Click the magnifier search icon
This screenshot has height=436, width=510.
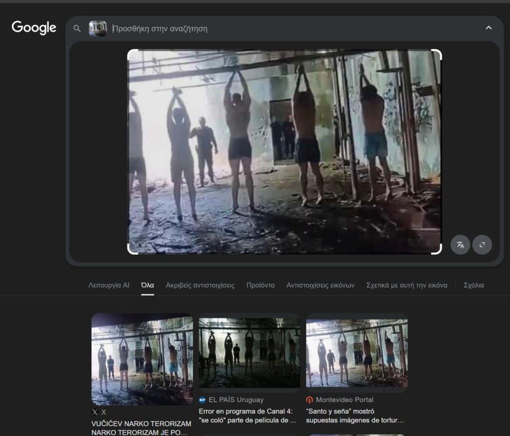click(x=77, y=28)
